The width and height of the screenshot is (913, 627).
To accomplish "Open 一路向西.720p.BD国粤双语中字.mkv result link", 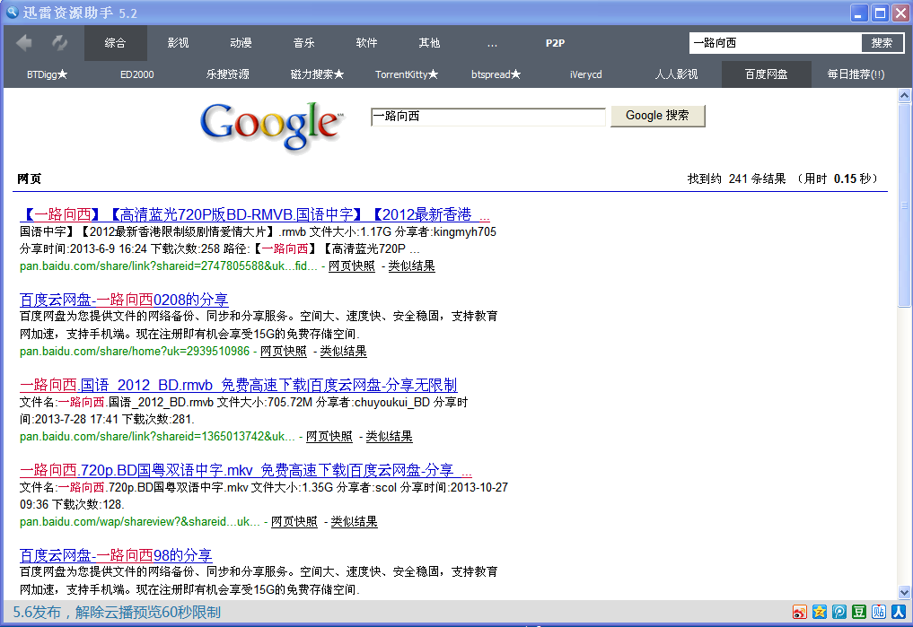I will (246, 470).
